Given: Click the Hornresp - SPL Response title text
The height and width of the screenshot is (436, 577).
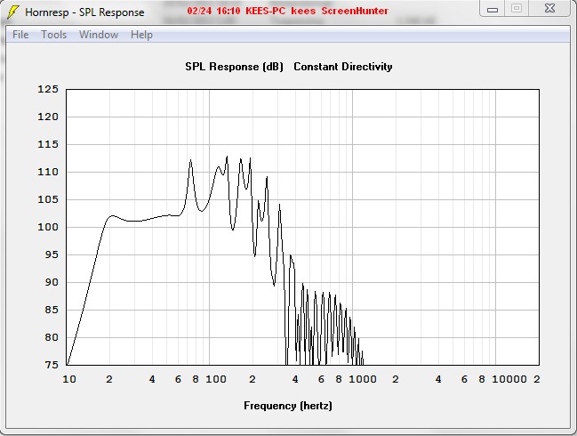Looking at the screenshot, I should coord(84,12).
